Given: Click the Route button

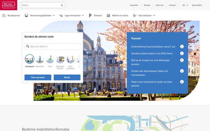Looking at the screenshot, I should (x=67, y=77).
